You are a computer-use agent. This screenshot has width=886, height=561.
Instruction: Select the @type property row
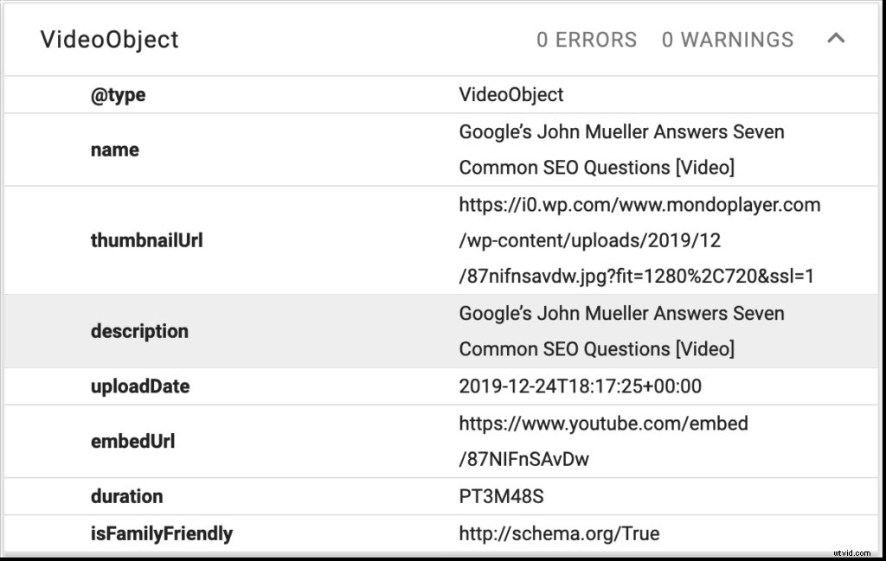tap(117, 95)
